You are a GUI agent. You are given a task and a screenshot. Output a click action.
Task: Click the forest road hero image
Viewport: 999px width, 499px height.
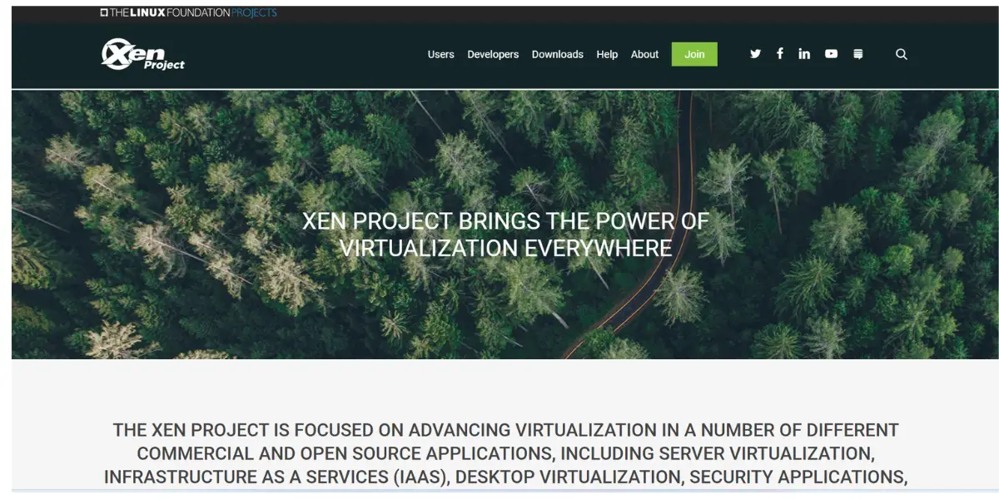tap(505, 225)
